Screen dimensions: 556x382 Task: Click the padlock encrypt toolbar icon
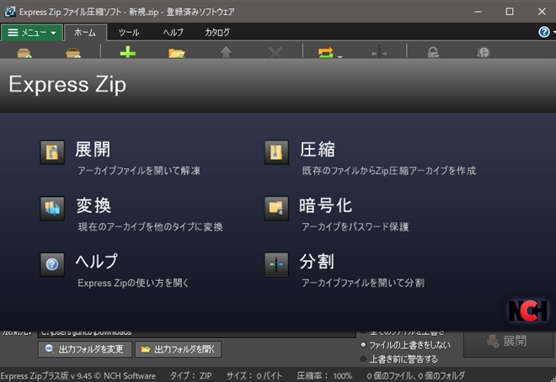tap(433, 52)
